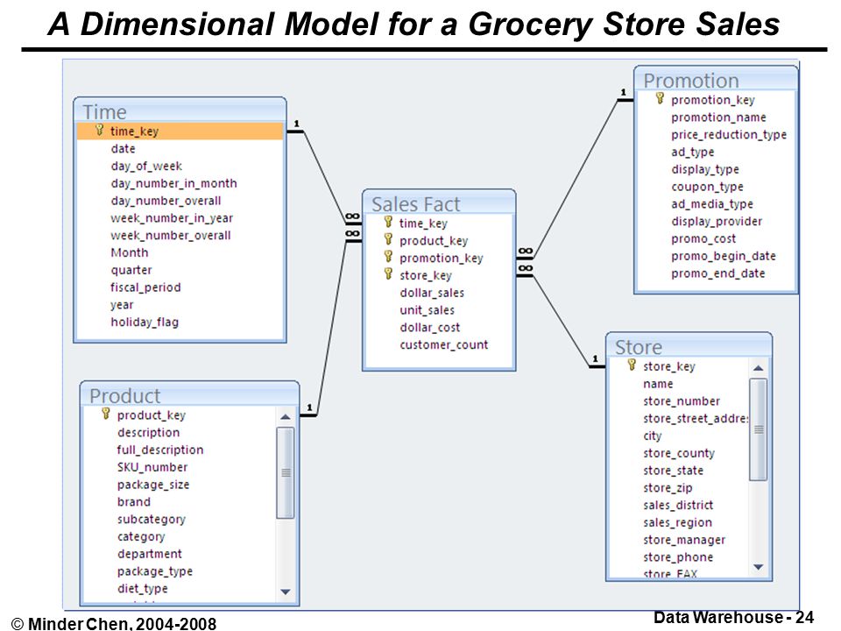Select the Store table title bar

pos(689,346)
